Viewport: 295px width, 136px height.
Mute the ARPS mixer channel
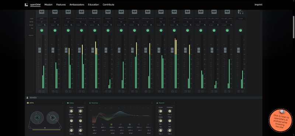click(40, 92)
